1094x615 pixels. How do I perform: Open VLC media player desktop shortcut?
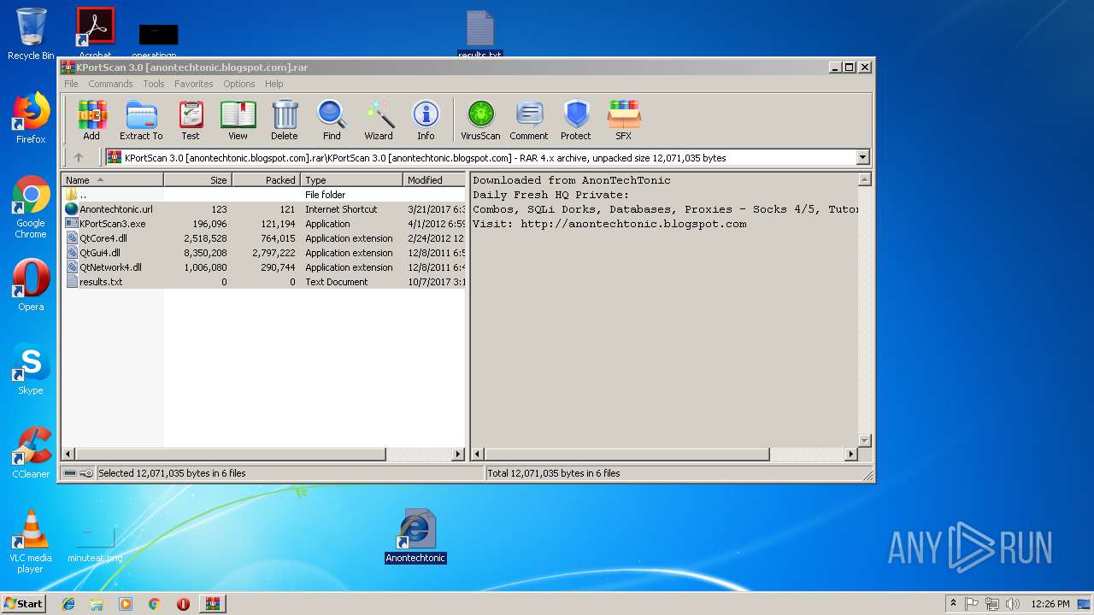(x=31, y=542)
